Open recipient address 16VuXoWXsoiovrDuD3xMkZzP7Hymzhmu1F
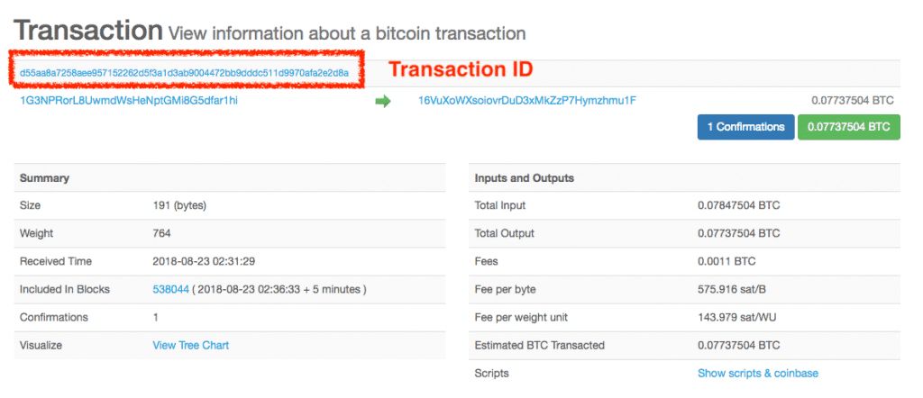Screen dimensions: 923x398 point(527,101)
